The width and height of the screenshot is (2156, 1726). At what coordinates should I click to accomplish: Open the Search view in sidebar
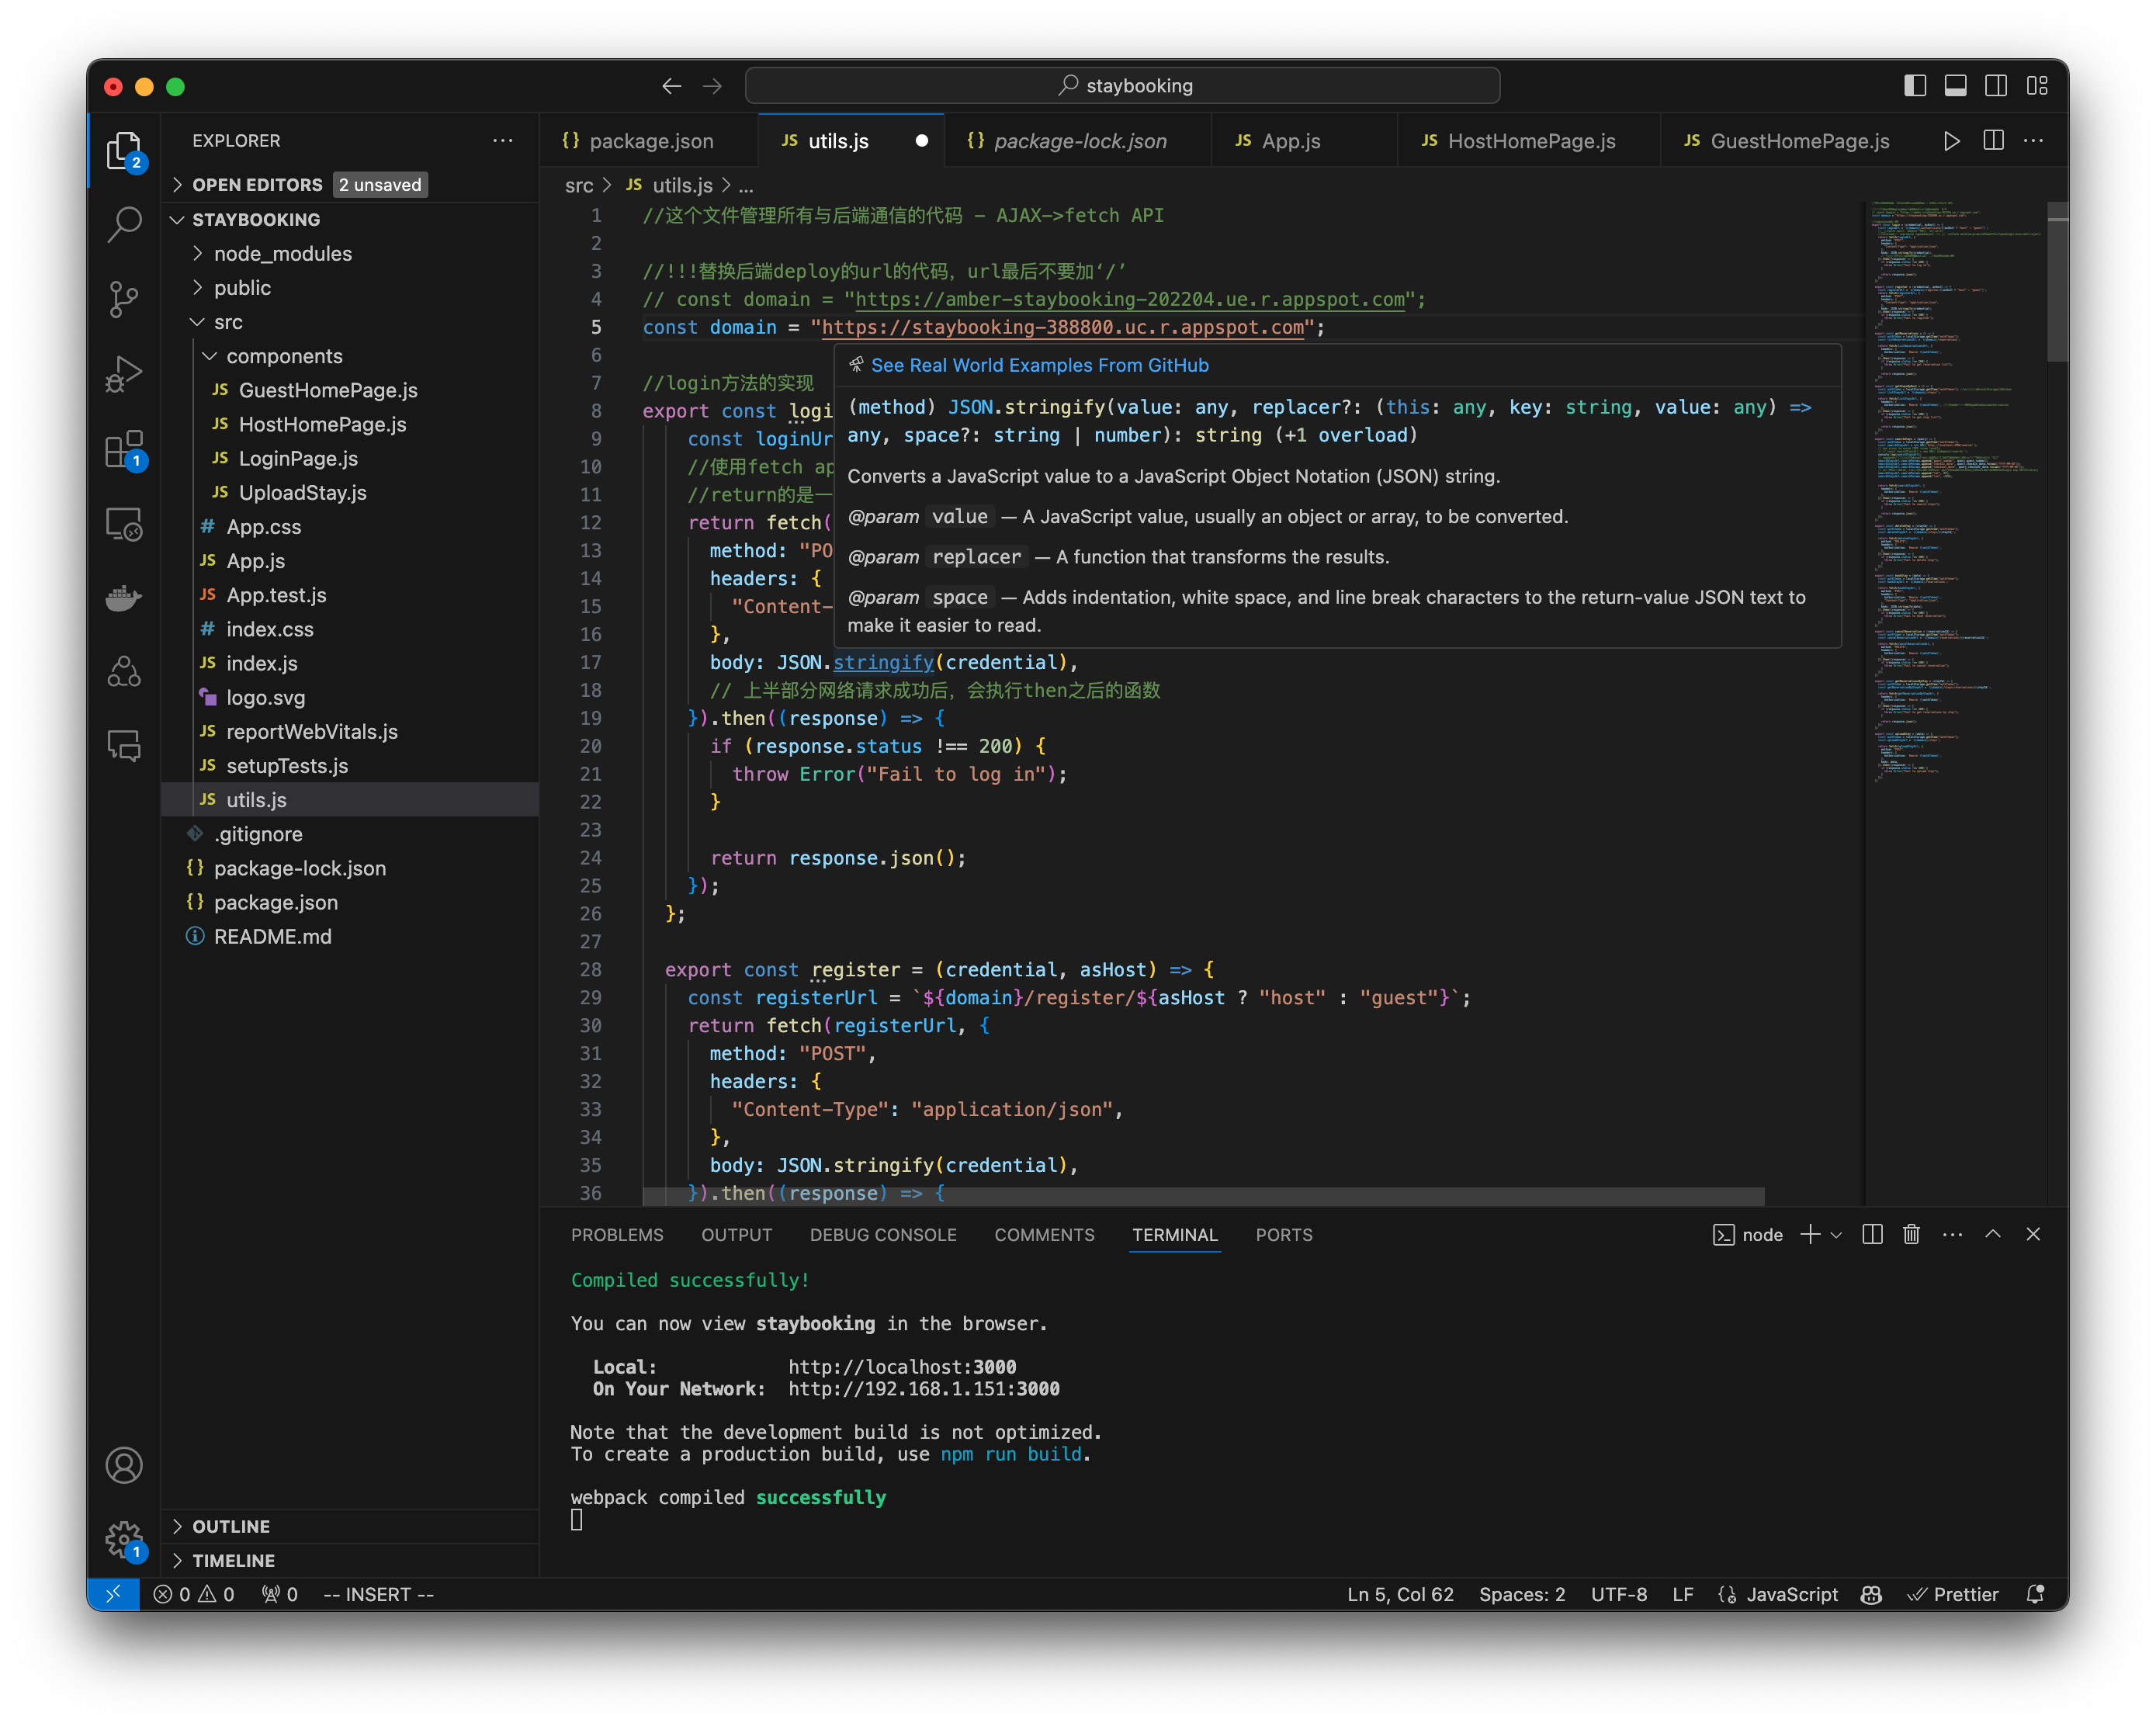click(x=124, y=226)
